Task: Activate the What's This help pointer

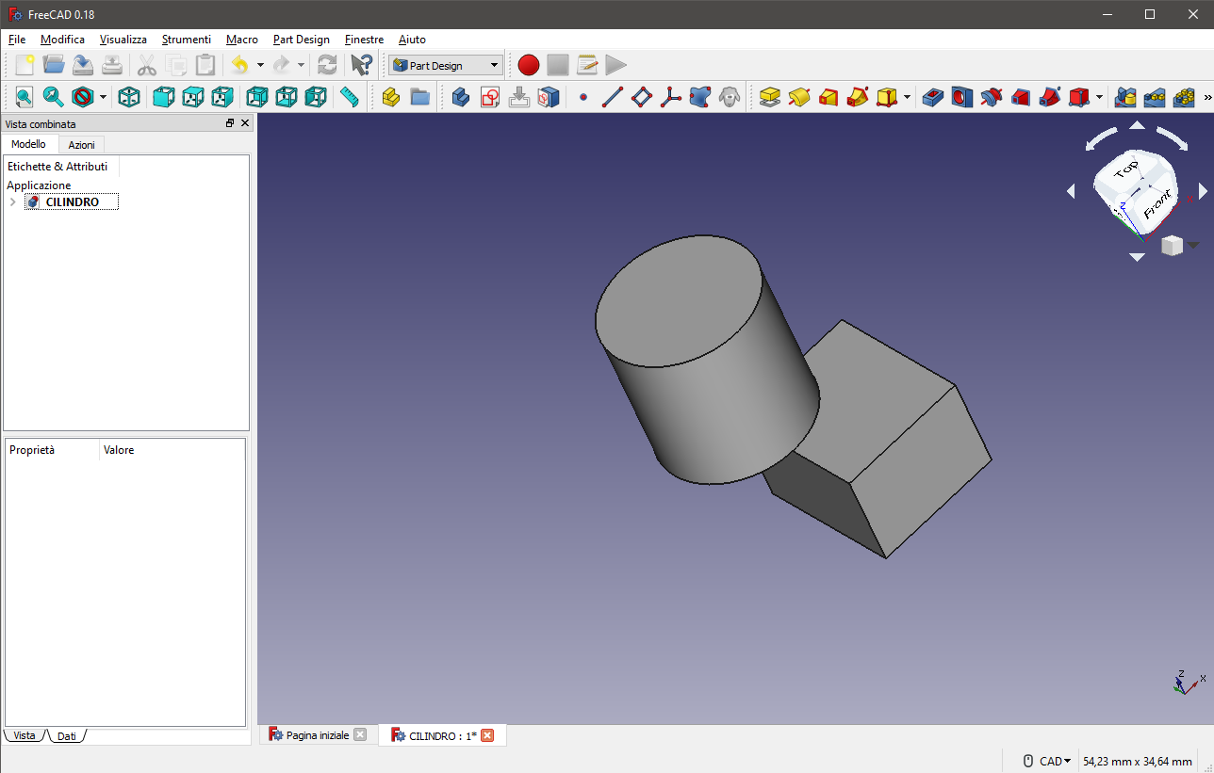Action: (361, 65)
